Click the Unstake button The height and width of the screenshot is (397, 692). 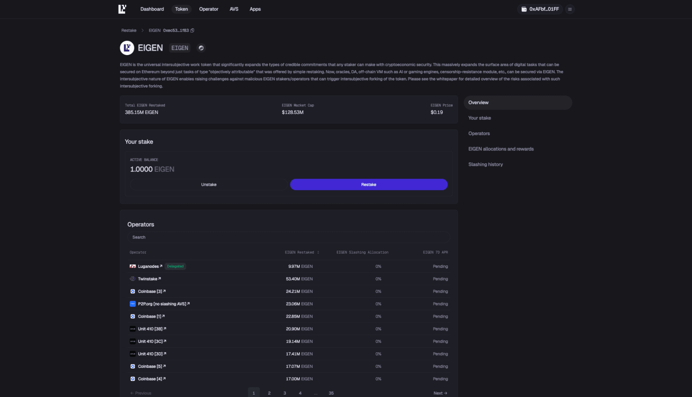pyautogui.click(x=208, y=184)
